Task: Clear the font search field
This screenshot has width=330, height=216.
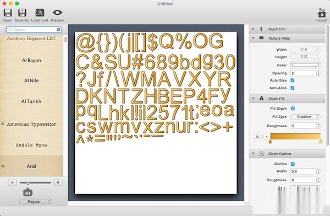Action: [x=58, y=30]
